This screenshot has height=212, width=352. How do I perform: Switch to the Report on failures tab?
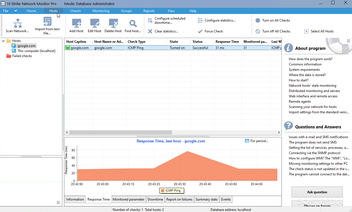coord(179,199)
